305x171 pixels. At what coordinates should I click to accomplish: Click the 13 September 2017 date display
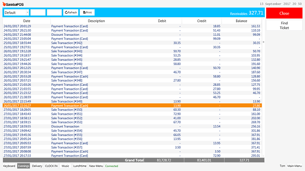(x=281, y=4)
